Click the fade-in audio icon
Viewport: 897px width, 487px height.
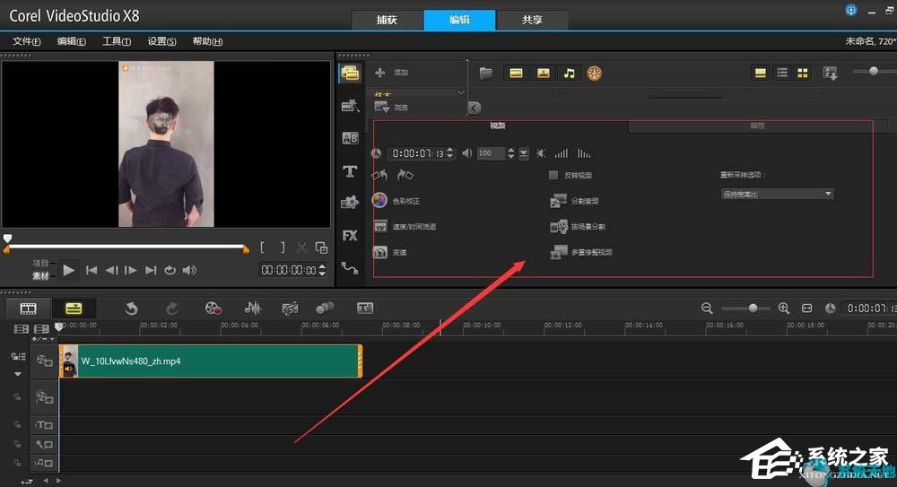pos(562,153)
